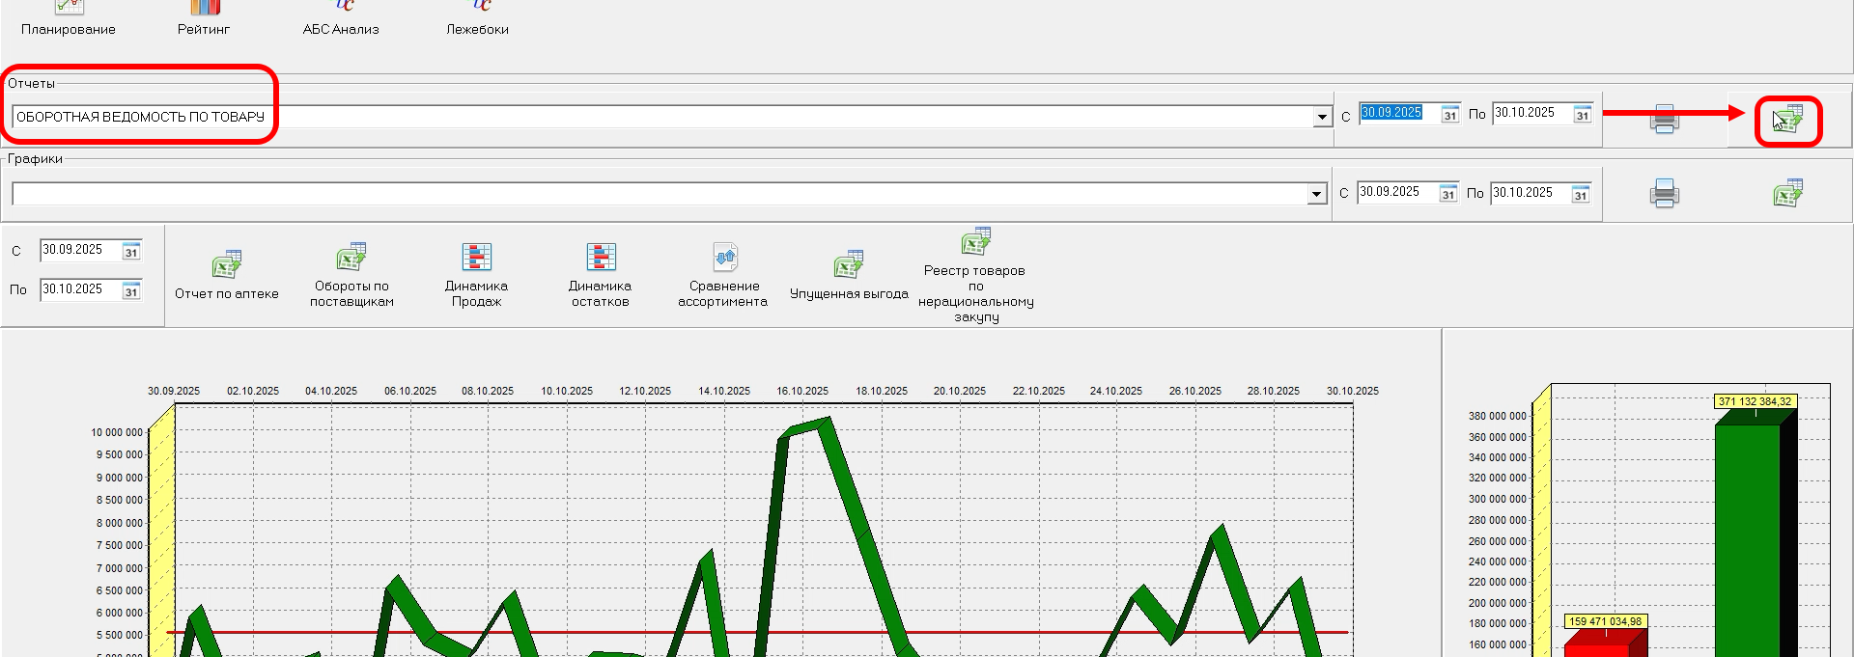
Task: Click axis value label 10 000 000
Action: (x=117, y=432)
